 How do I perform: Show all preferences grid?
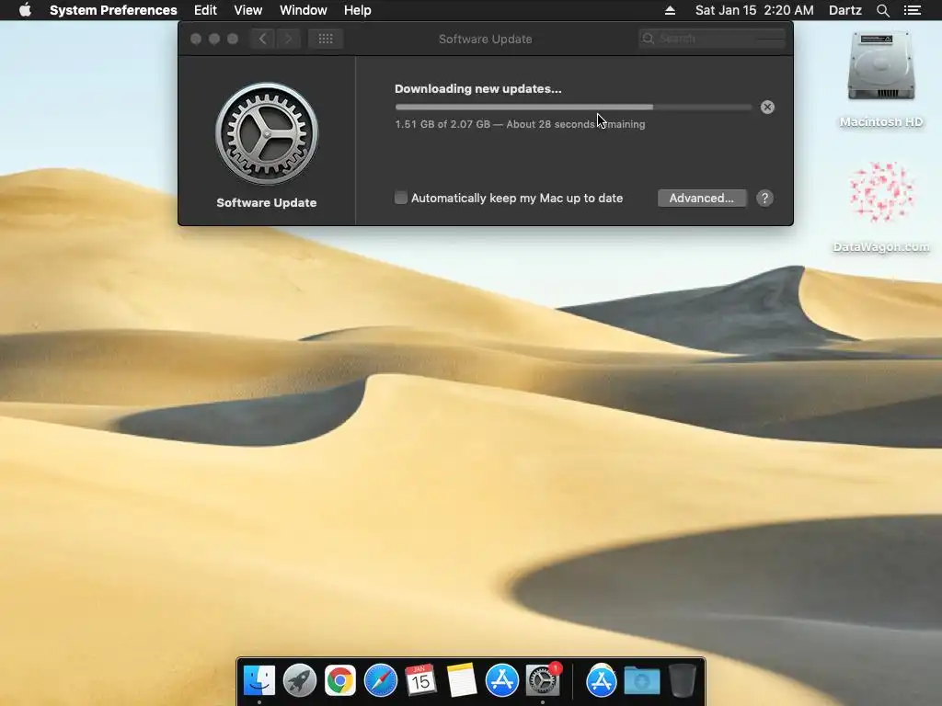325,39
